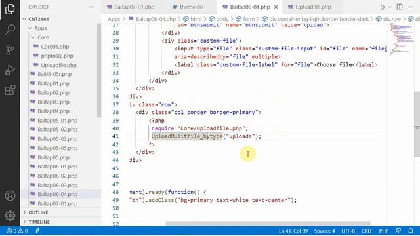Click Apps breadcrumb segment
420x236 pixels.
(x=114, y=19)
